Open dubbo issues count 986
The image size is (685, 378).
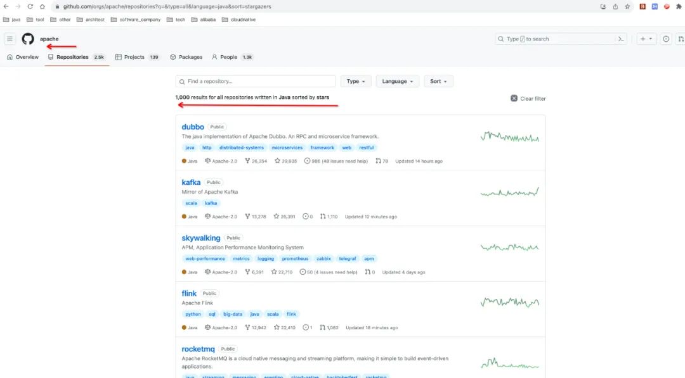tap(336, 161)
